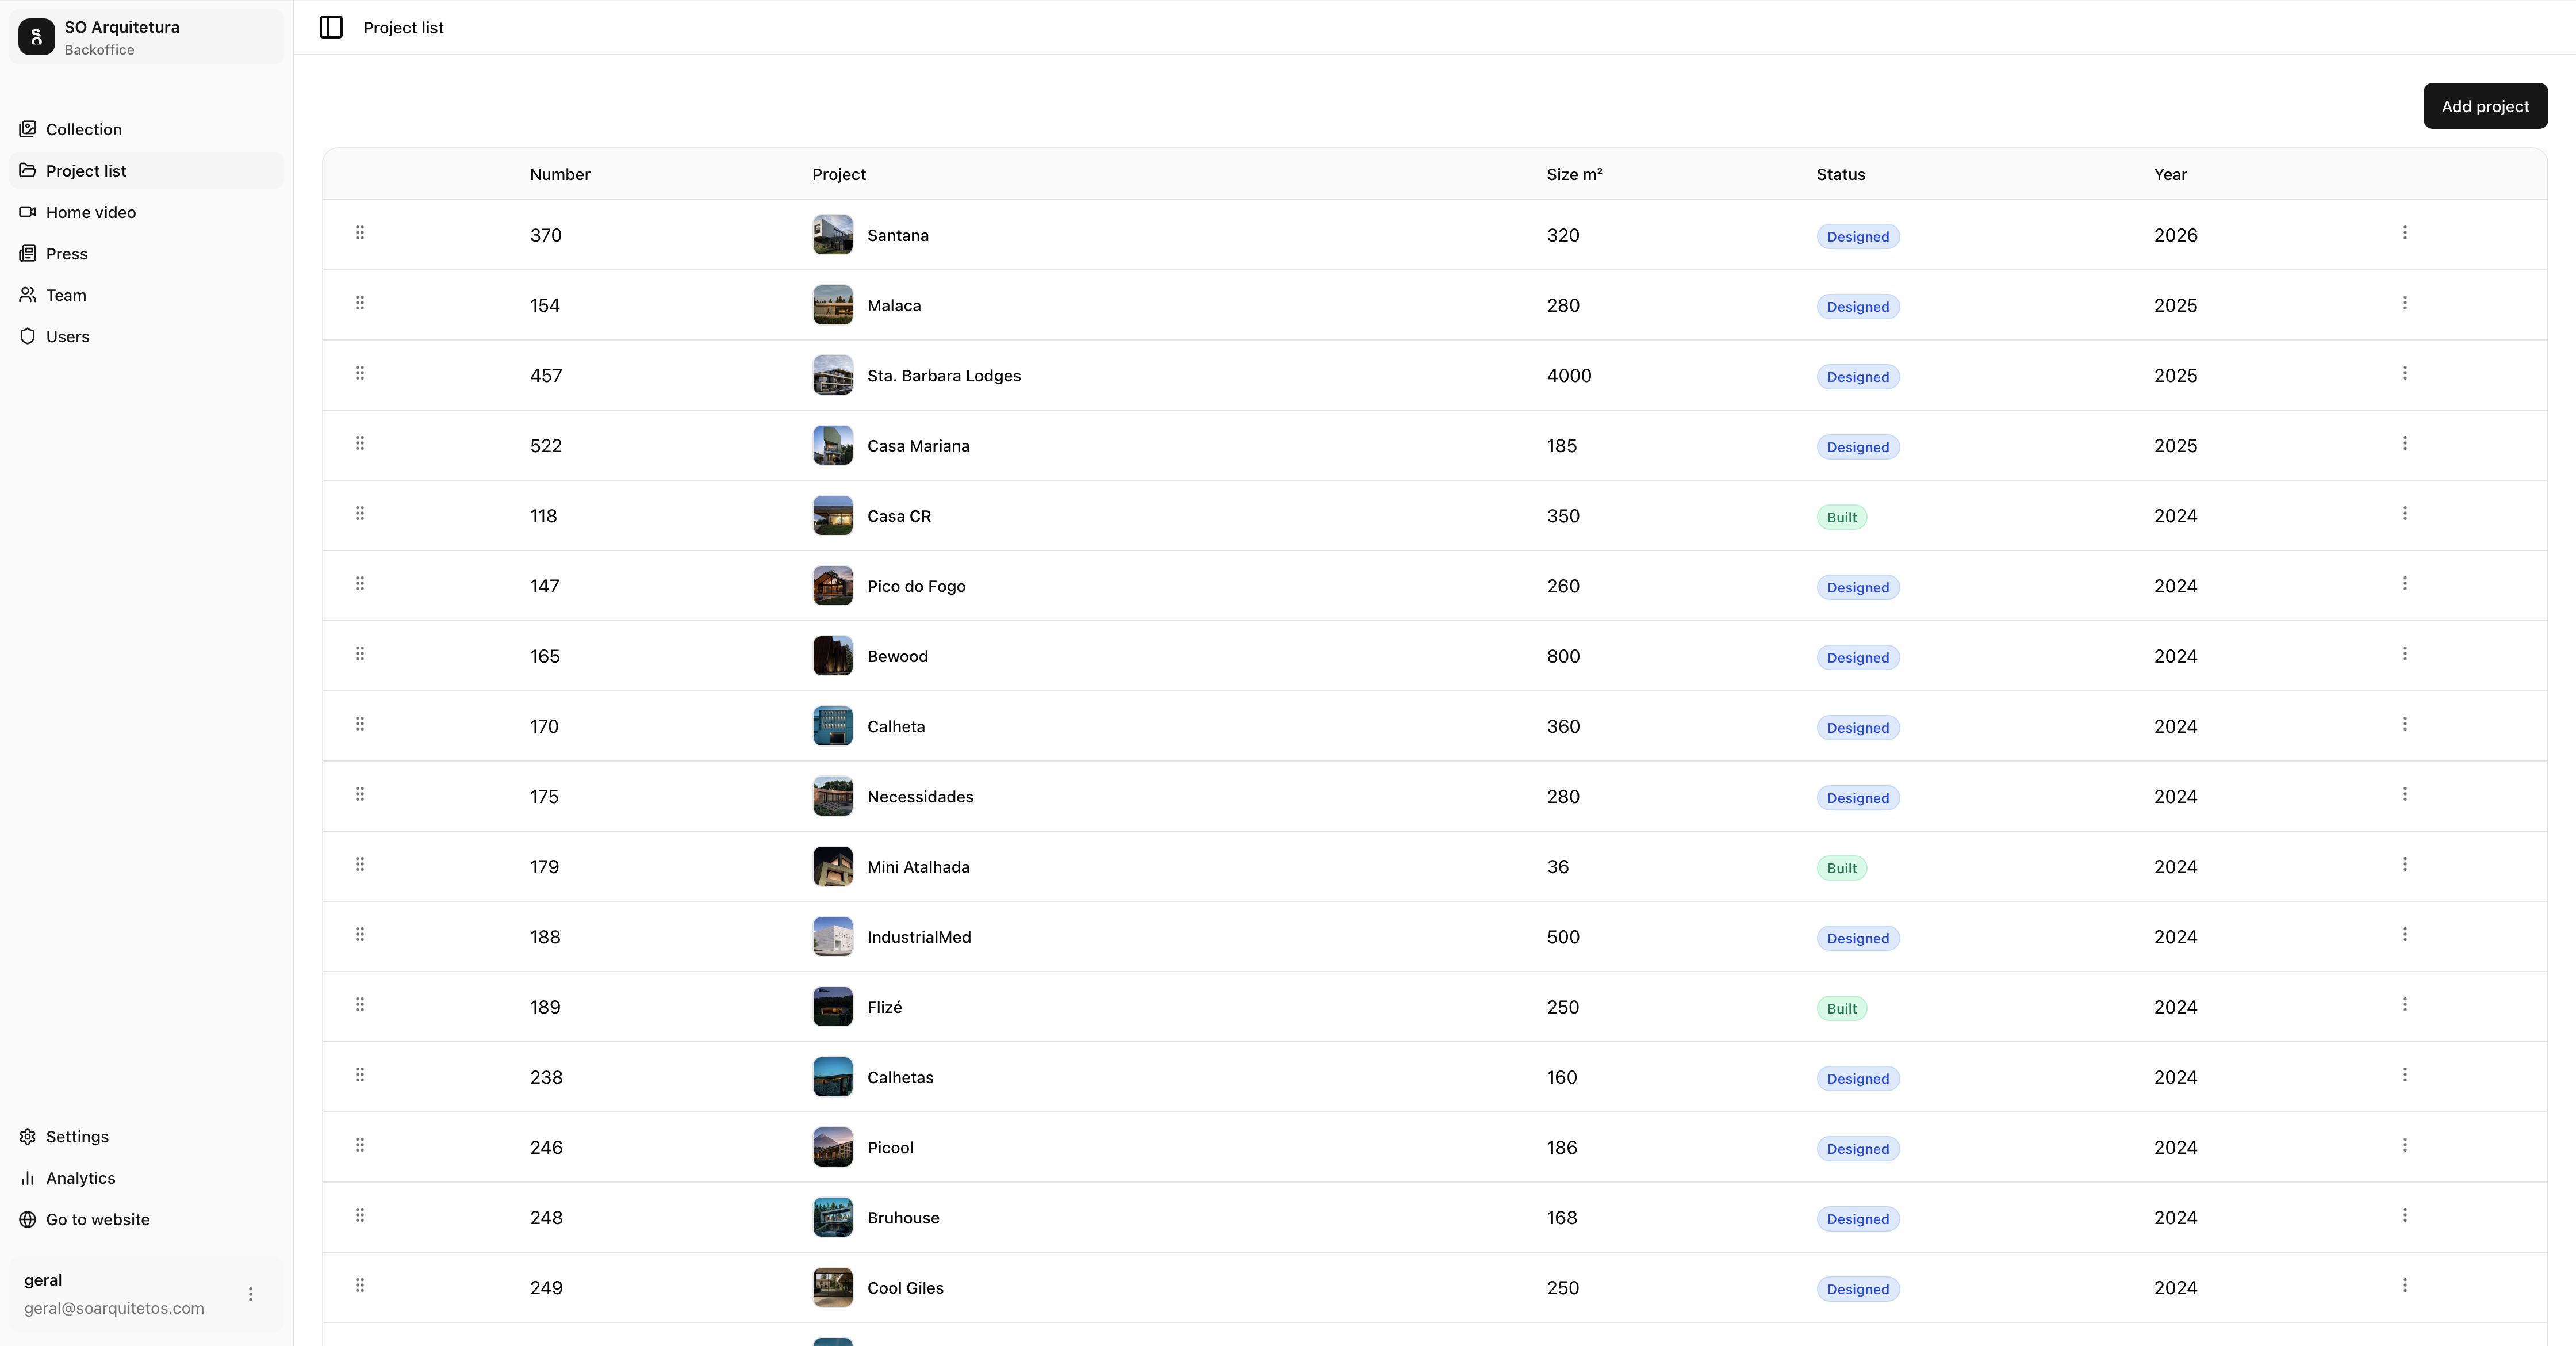Image resolution: width=2576 pixels, height=1346 pixels.
Task: Click the Bewood project thumbnail
Action: (833, 656)
